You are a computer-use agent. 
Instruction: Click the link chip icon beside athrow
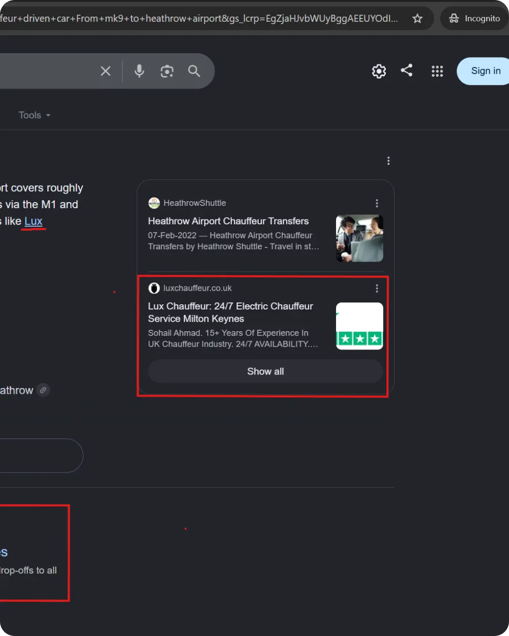43,390
